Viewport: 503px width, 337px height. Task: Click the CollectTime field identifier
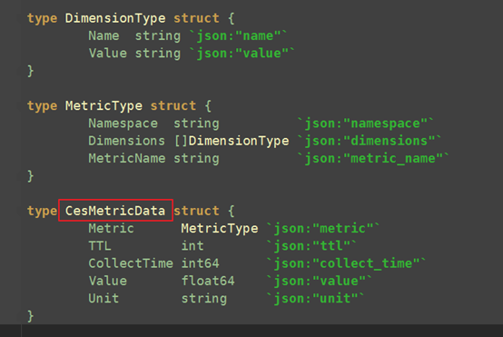pyautogui.click(x=131, y=263)
